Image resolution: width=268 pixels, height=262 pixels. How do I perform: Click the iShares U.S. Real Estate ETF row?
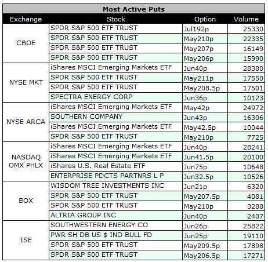[157, 166]
